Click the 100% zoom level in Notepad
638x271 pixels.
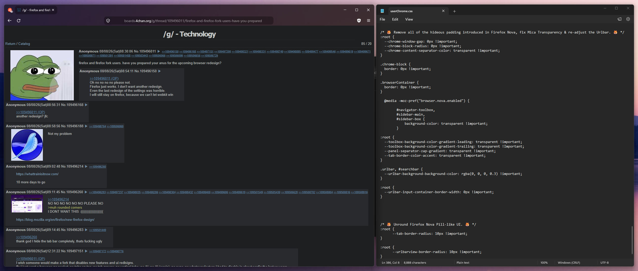[544, 263]
